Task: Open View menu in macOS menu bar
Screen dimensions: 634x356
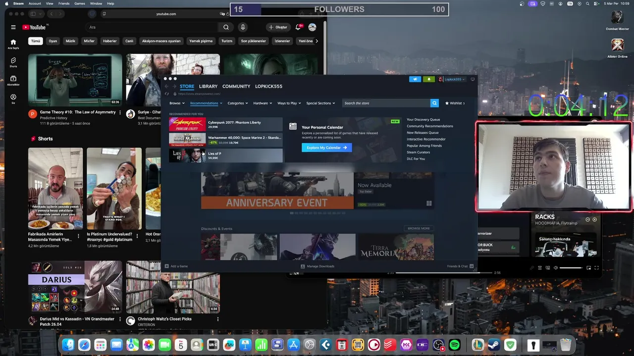Action: tap(50, 3)
